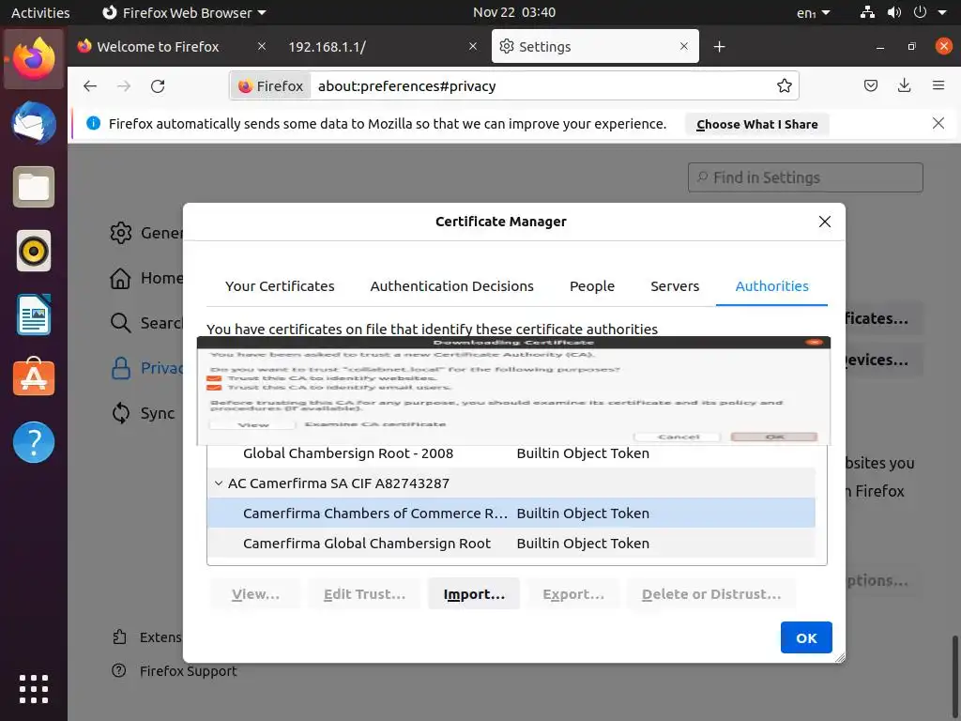Viewport: 961px width, 721px height.
Task: Close the Welcome to Firefox tab
Action: [262, 46]
